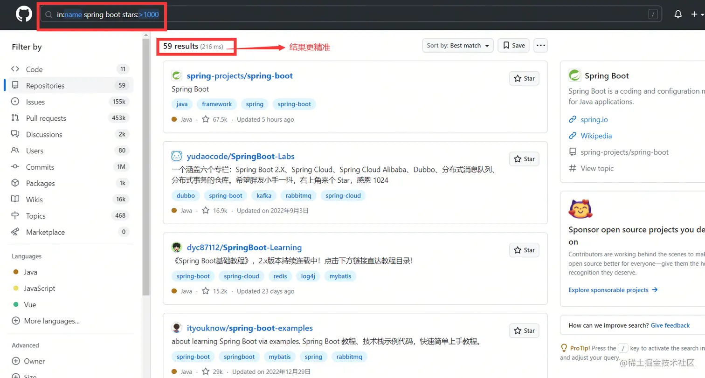The height and width of the screenshot is (378, 705).
Task: Open GitHub home via Octocat logo
Action: 24,14
